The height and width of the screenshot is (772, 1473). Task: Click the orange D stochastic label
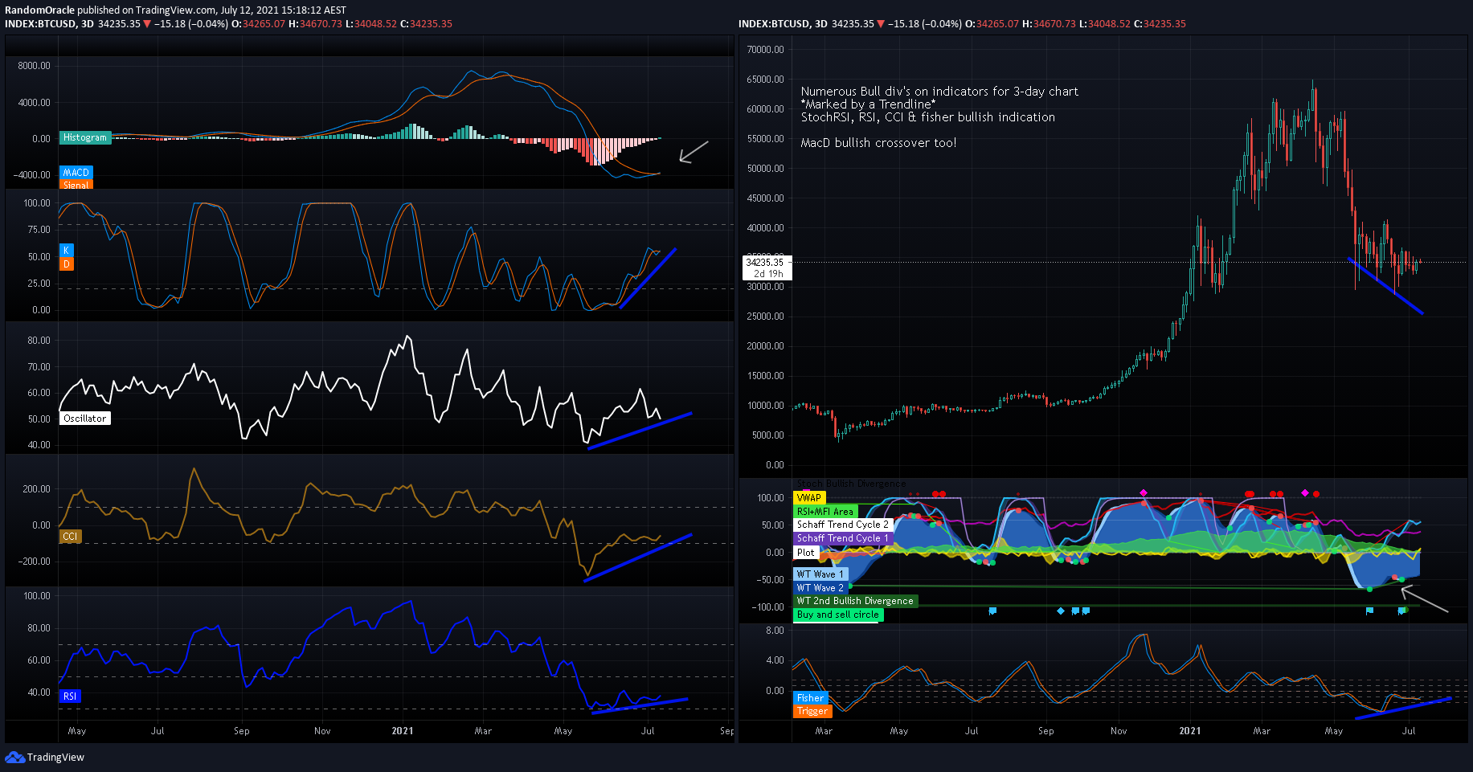67,263
